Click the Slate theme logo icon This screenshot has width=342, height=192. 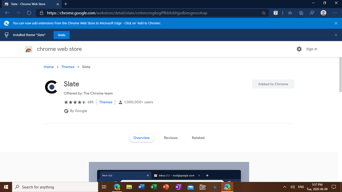pos(51,87)
